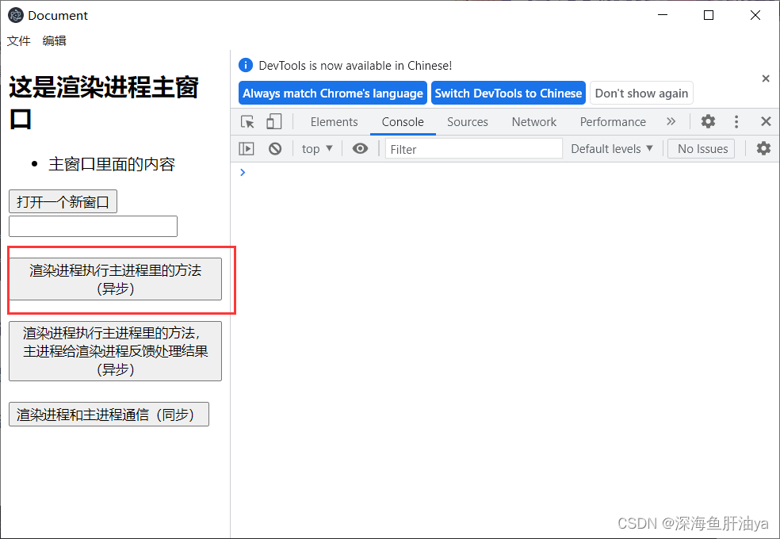Open the Customize DevTools three-dot menu
The image size is (780, 539).
[x=736, y=121]
